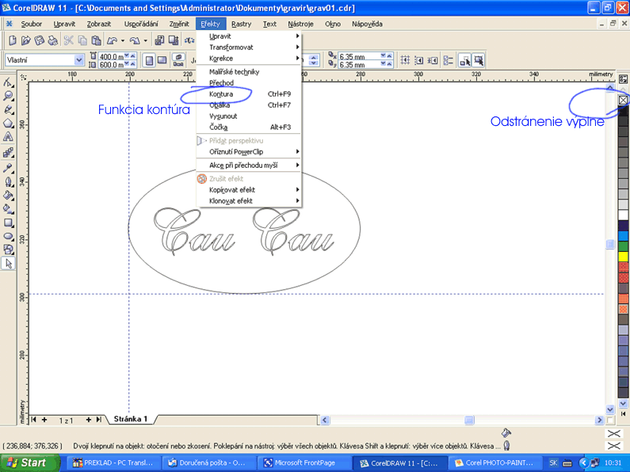Expand Kopírovat efekt submenu

pos(249,189)
